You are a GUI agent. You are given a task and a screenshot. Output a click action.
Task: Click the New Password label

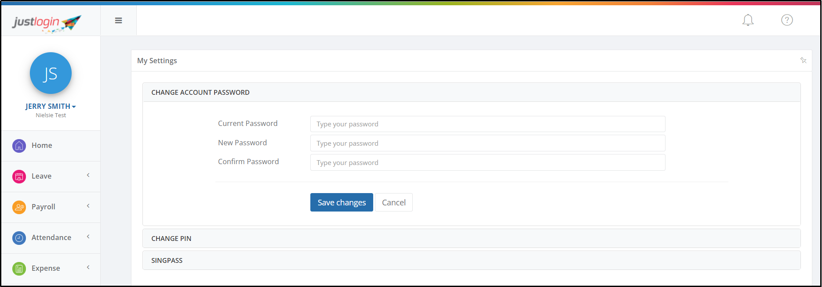pyautogui.click(x=242, y=143)
